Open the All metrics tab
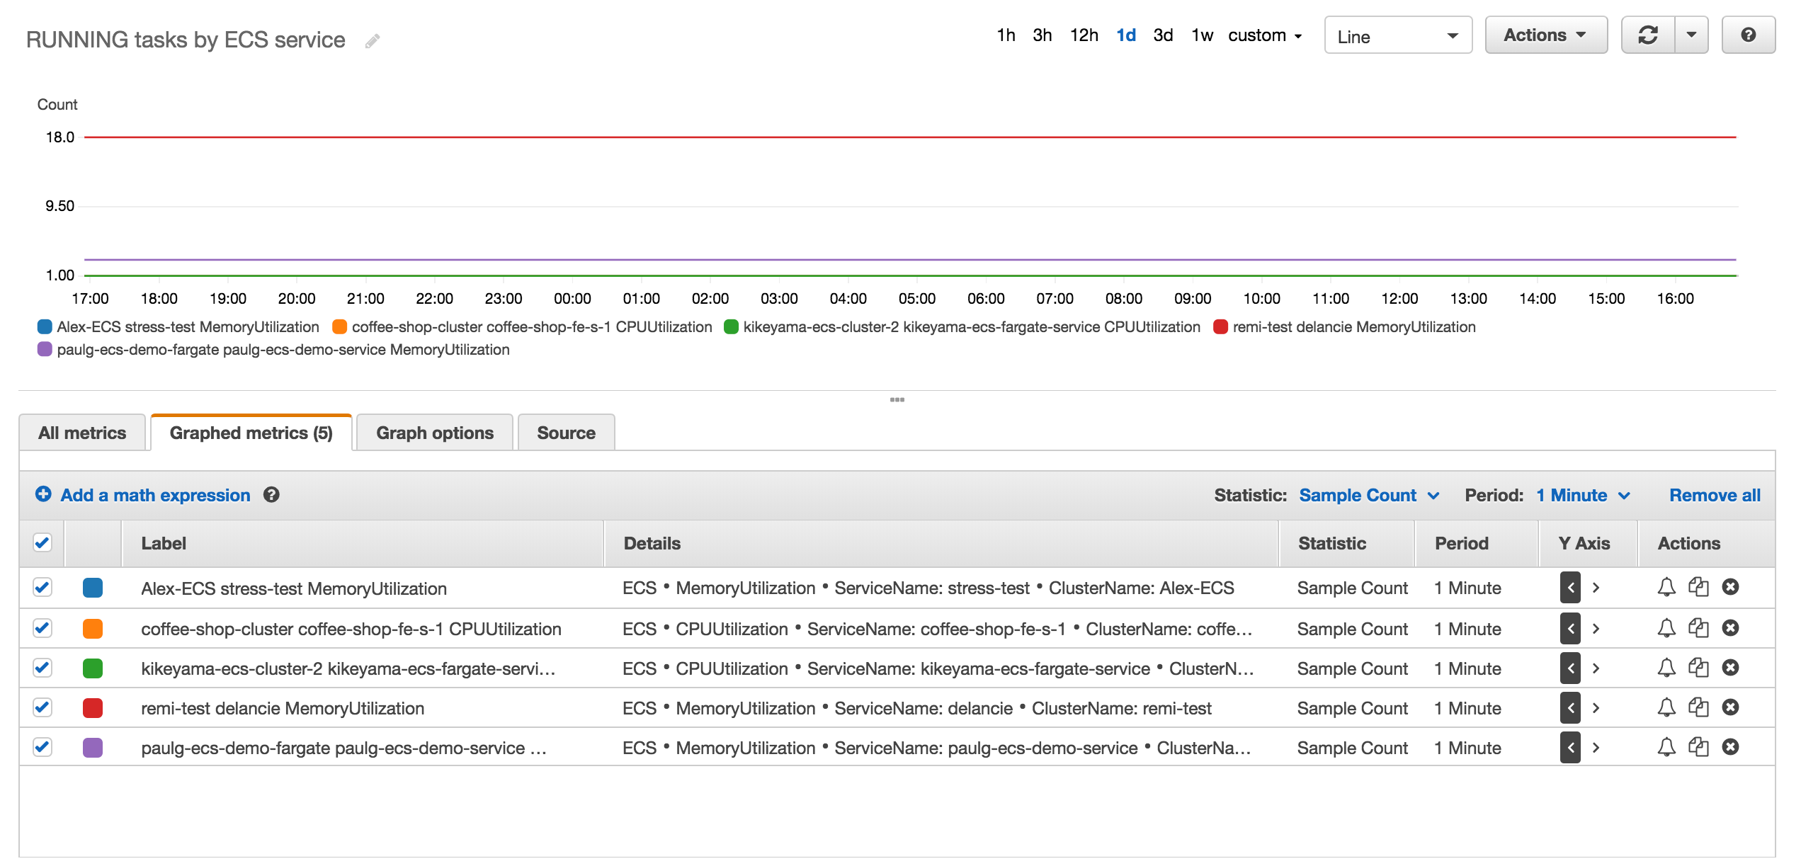This screenshot has width=1801, height=866. pyautogui.click(x=81, y=432)
